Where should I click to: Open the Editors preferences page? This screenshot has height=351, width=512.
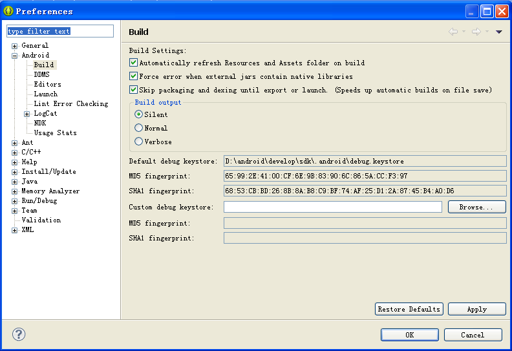tap(48, 84)
